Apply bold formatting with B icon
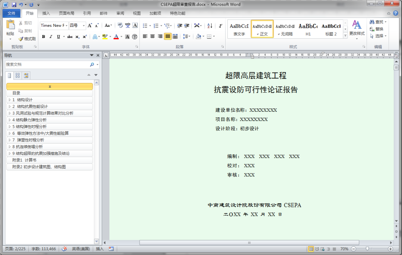The image size is (402, 255). coord(44,36)
